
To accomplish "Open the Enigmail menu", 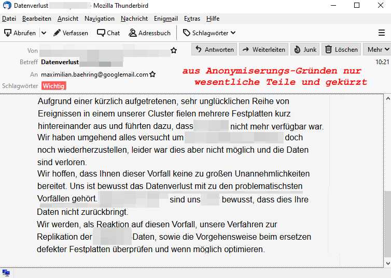I will pyautogui.click(x=165, y=19).
